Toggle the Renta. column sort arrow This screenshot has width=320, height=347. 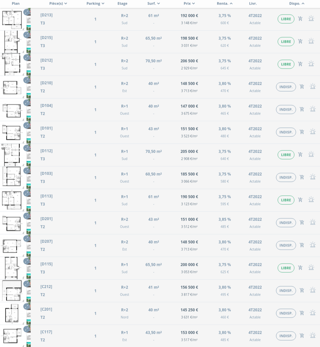pyautogui.click(x=231, y=4)
